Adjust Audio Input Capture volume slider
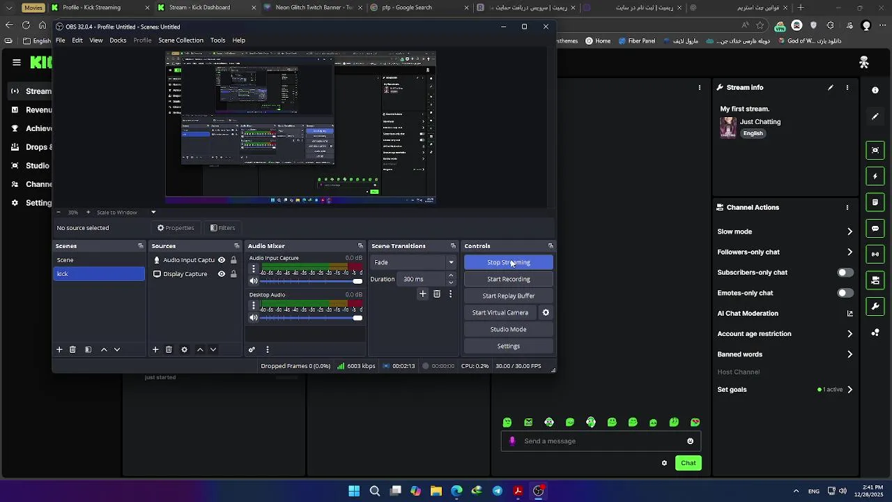The height and width of the screenshot is (502, 892). pyautogui.click(x=312, y=281)
